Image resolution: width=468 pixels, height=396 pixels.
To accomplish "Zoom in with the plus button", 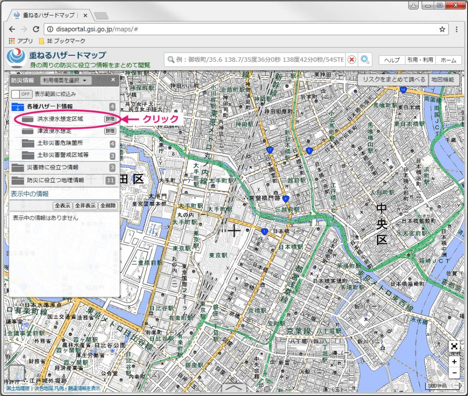I will click(x=454, y=362).
